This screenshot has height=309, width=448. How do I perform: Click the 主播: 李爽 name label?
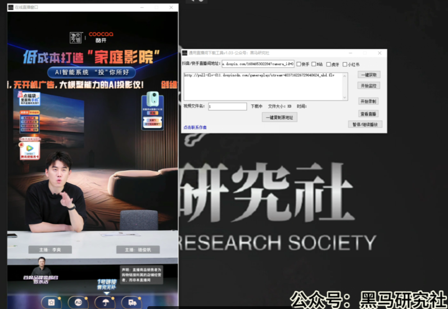tap(50, 249)
